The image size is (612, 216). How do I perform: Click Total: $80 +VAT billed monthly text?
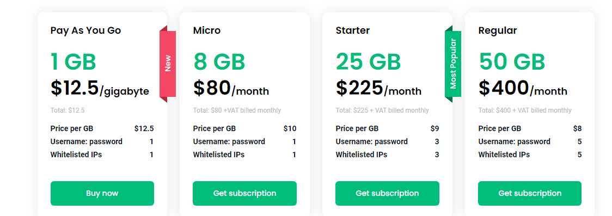[x=237, y=110]
